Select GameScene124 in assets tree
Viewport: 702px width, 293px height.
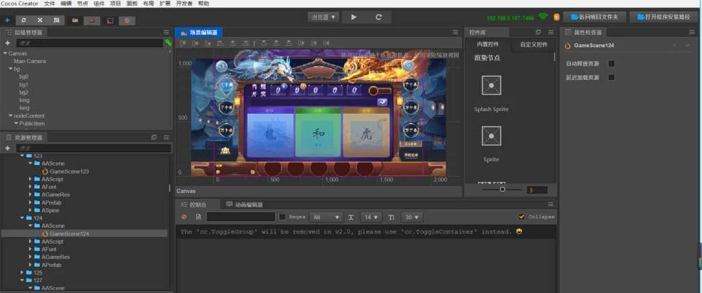69,233
